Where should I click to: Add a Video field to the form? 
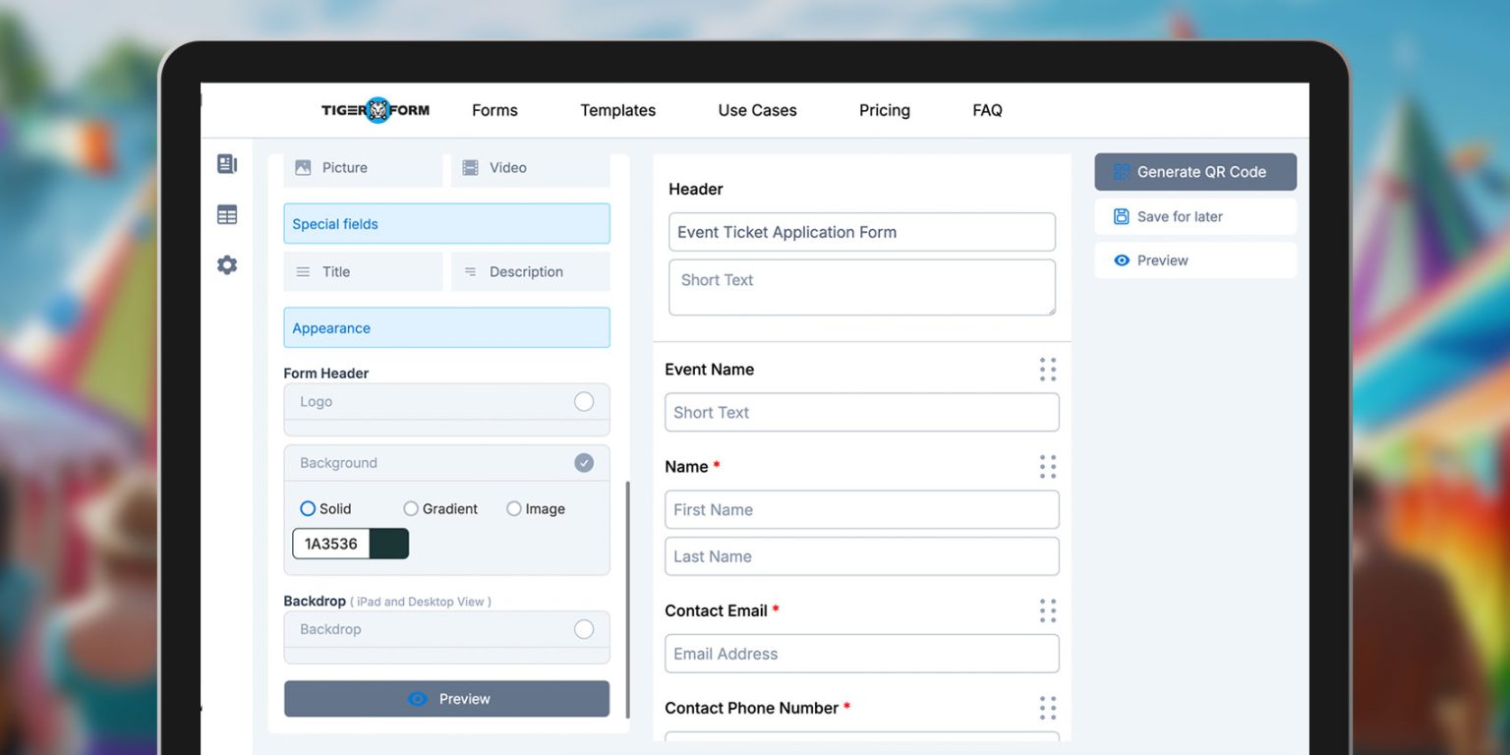[x=529, y=167]
